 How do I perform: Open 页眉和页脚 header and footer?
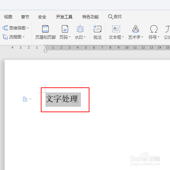pyautogui.click(x=46, y=32)
